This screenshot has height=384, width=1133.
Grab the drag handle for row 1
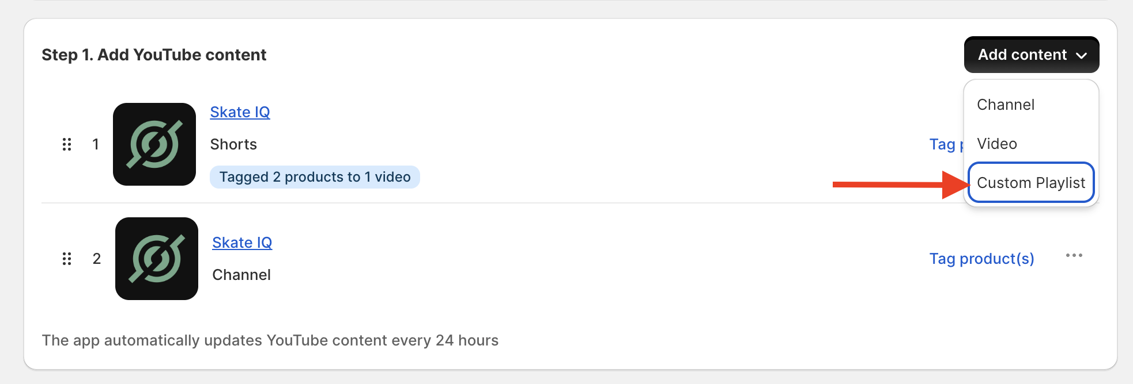coord(67,144)
